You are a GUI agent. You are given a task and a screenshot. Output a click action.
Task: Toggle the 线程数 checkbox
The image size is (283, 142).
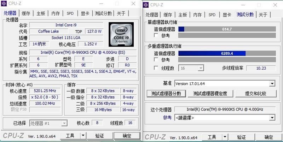tap(156, 68)
